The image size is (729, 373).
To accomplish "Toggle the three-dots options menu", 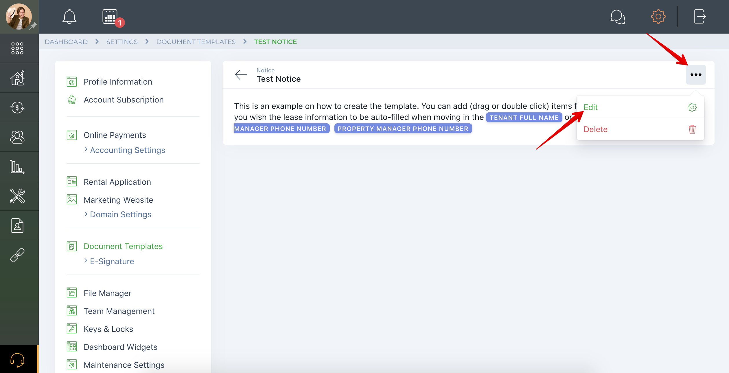I will point(696,75).
